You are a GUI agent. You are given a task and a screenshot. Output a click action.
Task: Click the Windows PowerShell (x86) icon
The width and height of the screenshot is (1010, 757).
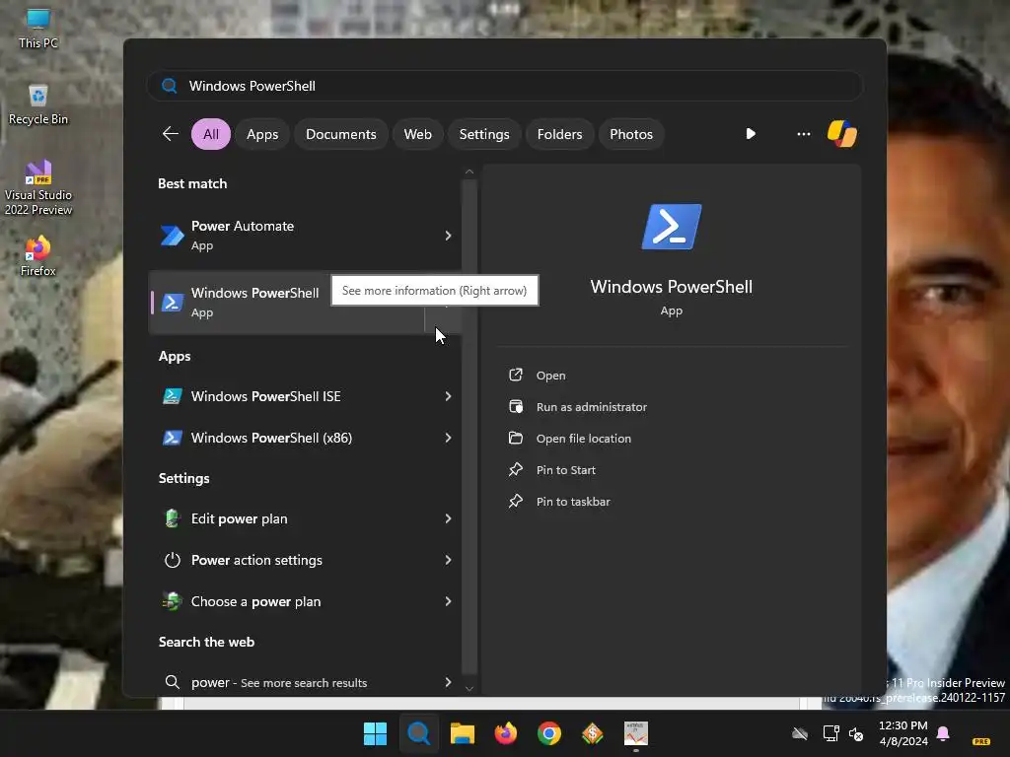pos(172,438)
